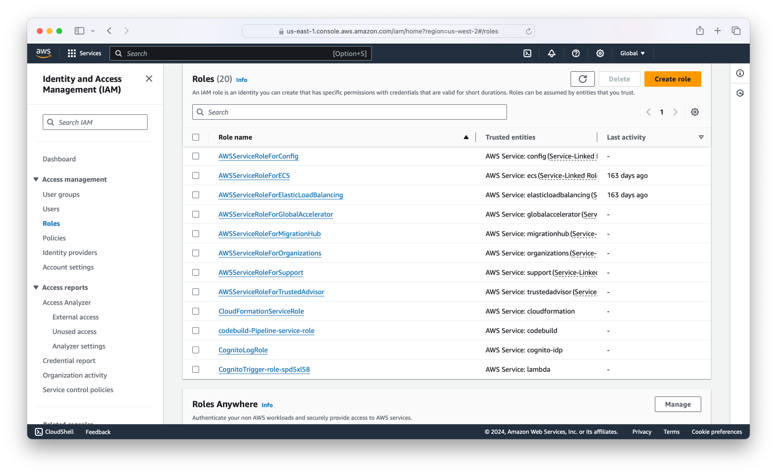Open the CognitoTrigger-role-spd5xl58 link
This screenshot has width=777, height=475.
[x=264, y=369]
